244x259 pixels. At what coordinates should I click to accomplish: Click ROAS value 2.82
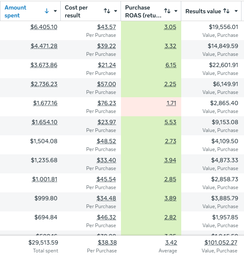point(171,217)
